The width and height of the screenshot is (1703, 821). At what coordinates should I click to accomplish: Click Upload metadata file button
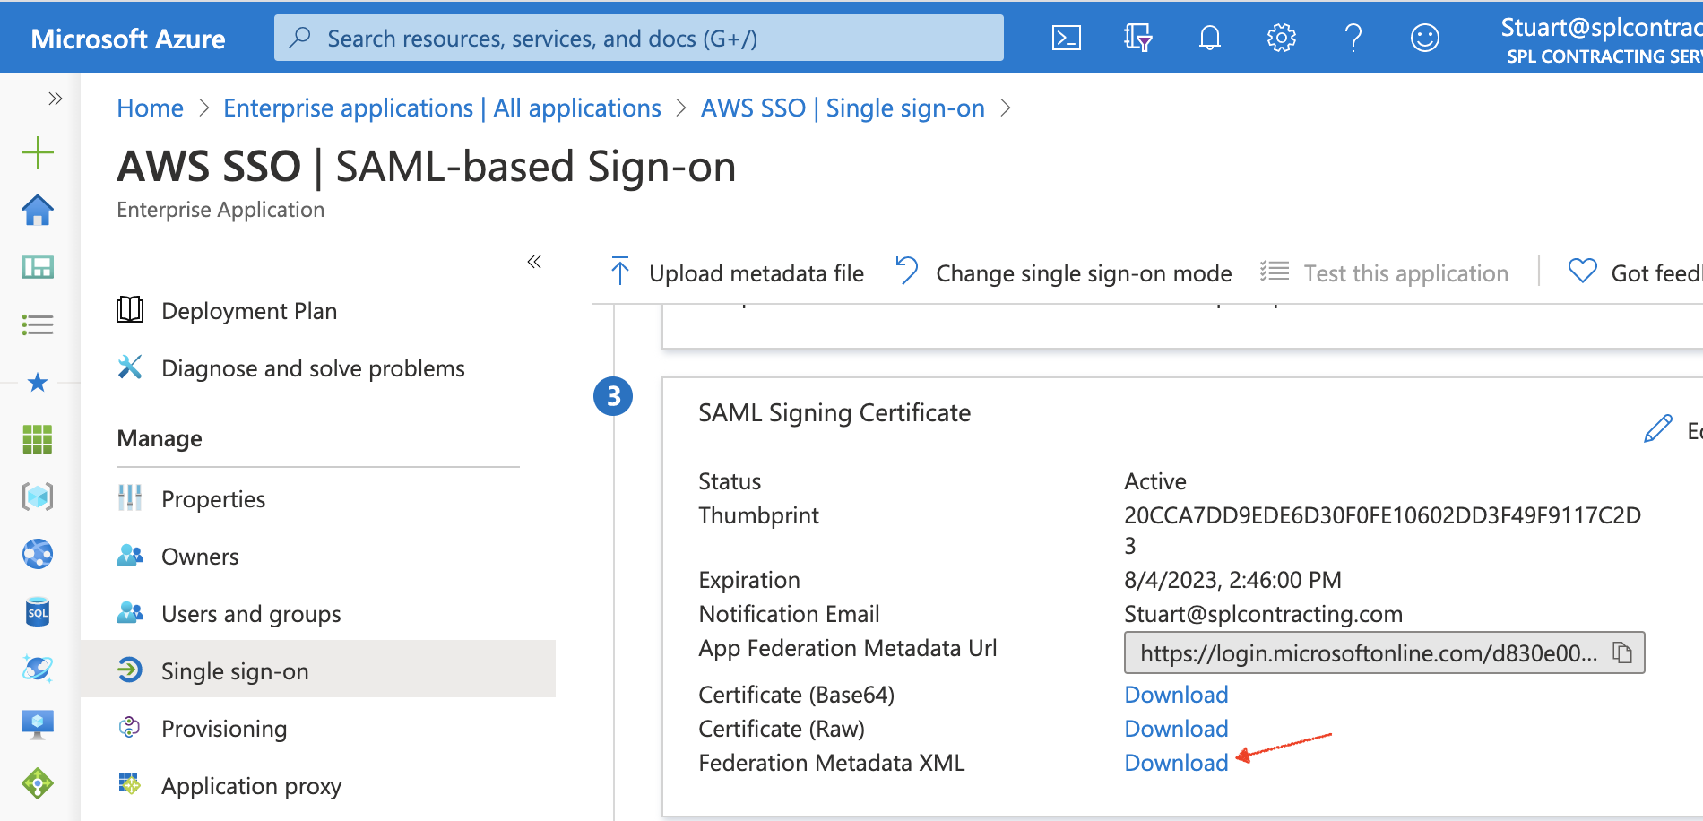737,272
